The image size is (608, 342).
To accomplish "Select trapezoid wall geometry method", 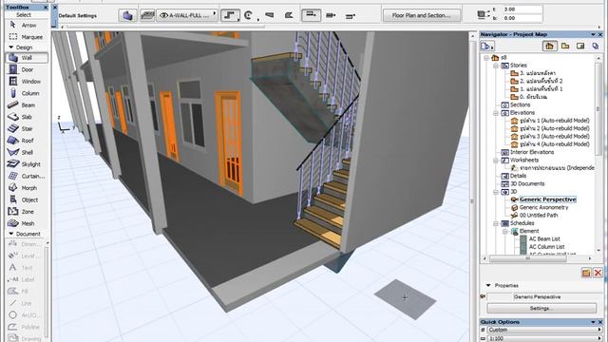I will [269, 15].
